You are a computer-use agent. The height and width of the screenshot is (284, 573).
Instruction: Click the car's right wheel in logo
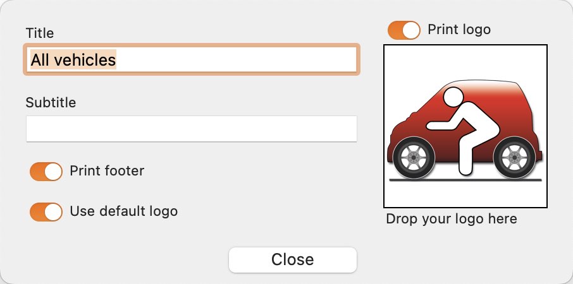515,158
